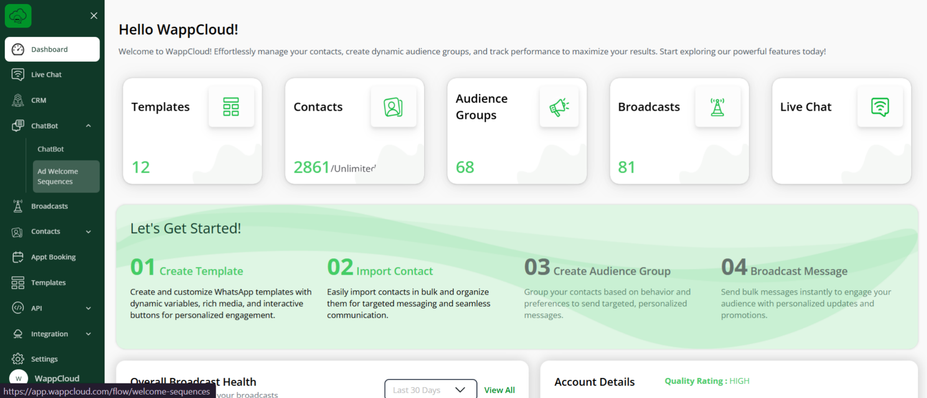Click the Appt Booking calendar icon
Viewport: 927px width, 398px height.
pos(18,257)
